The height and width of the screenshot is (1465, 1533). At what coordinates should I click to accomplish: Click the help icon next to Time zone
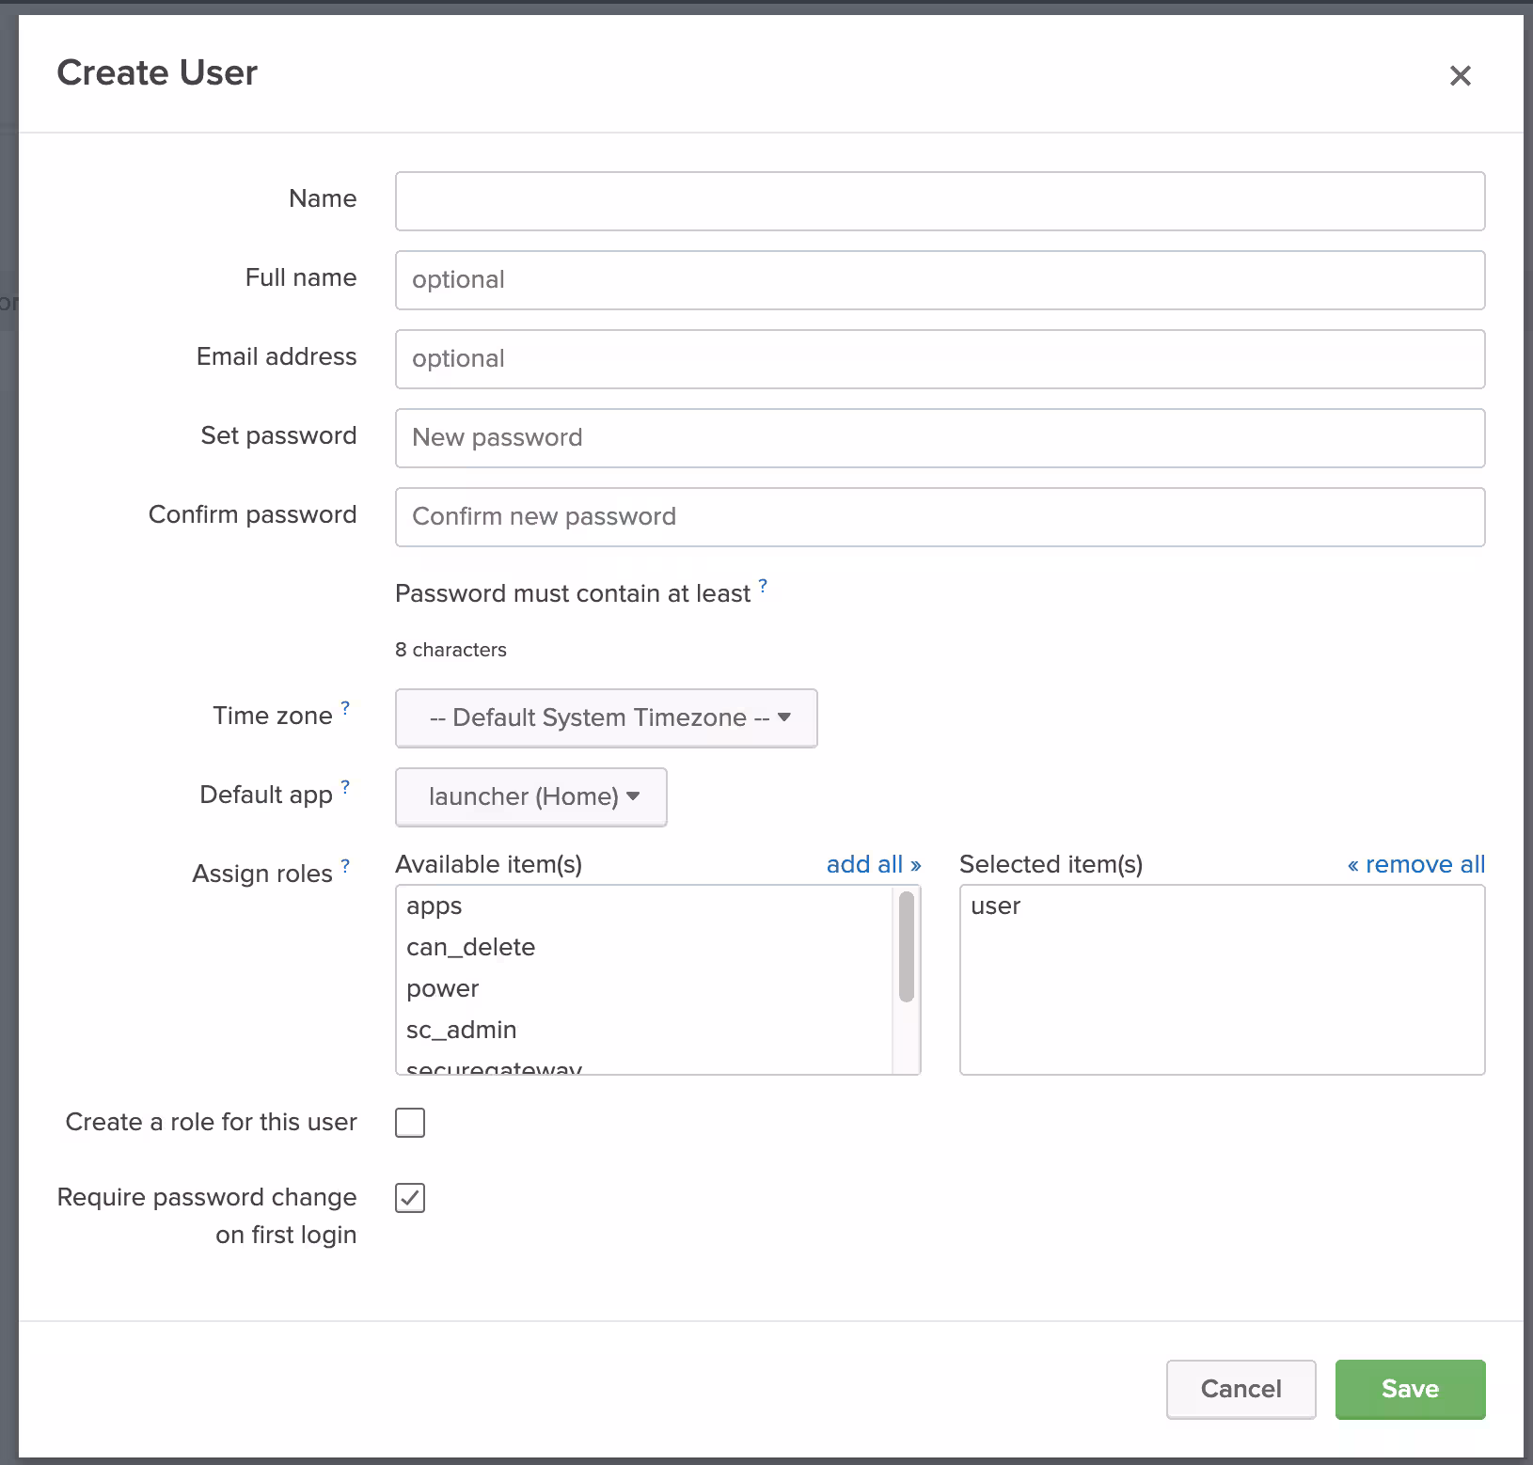(x=345, y=708)
